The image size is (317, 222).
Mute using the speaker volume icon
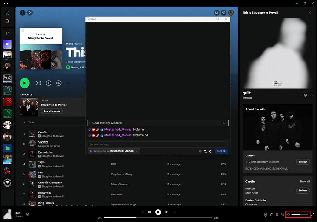289,214
